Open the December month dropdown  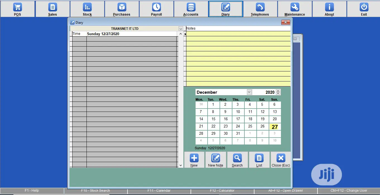tap(249, 92)
